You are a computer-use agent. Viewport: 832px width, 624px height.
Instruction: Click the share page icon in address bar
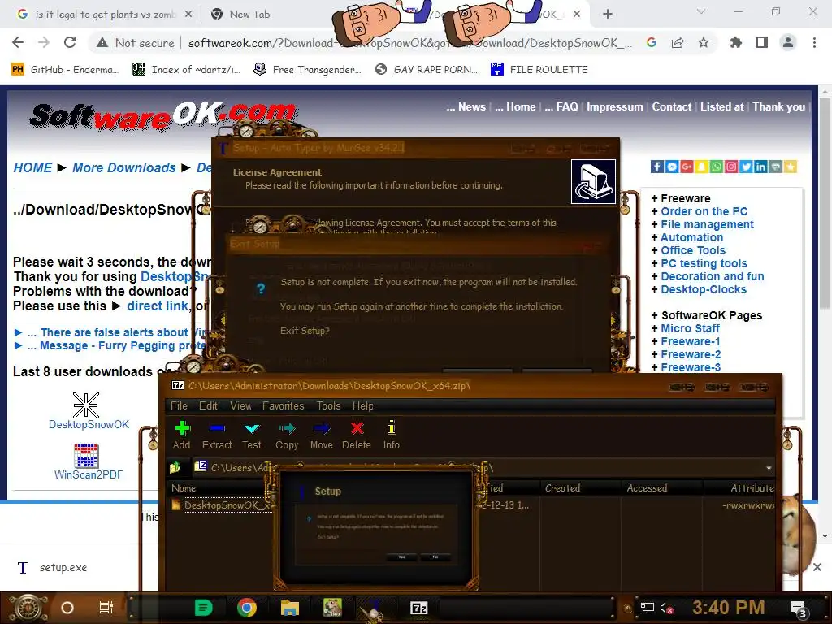[x=677, y=42]
